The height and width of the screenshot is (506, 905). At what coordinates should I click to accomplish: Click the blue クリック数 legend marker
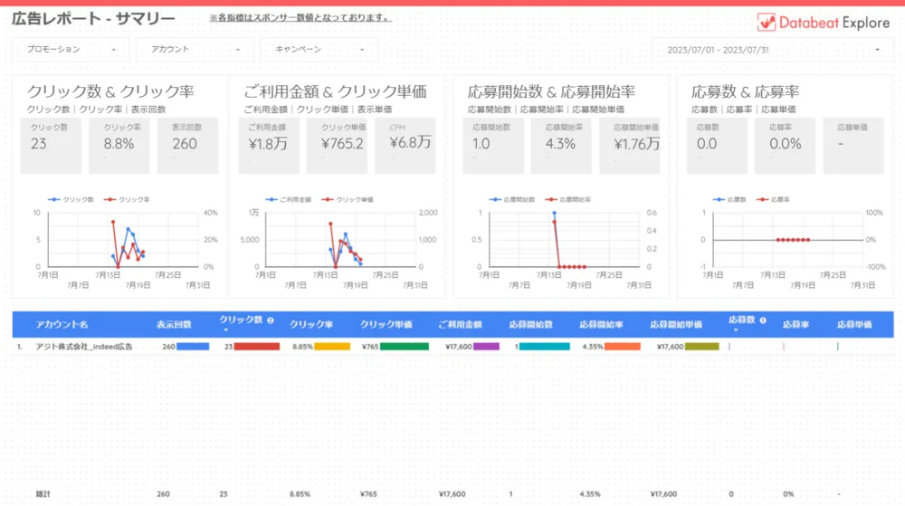click(54, 199)
